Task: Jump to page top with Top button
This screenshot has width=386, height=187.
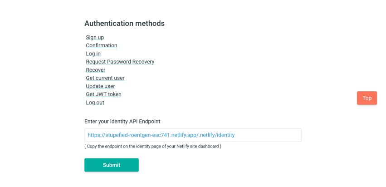Action: tap(367, 98)
